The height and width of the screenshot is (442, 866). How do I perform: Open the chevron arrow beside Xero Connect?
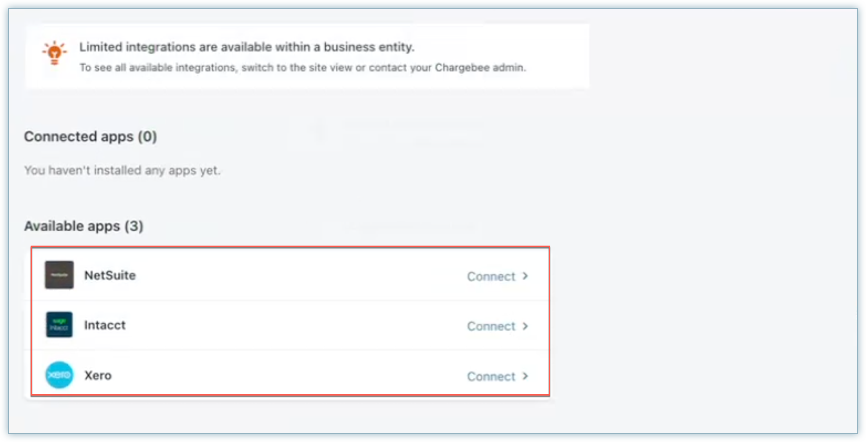[525, 376]
